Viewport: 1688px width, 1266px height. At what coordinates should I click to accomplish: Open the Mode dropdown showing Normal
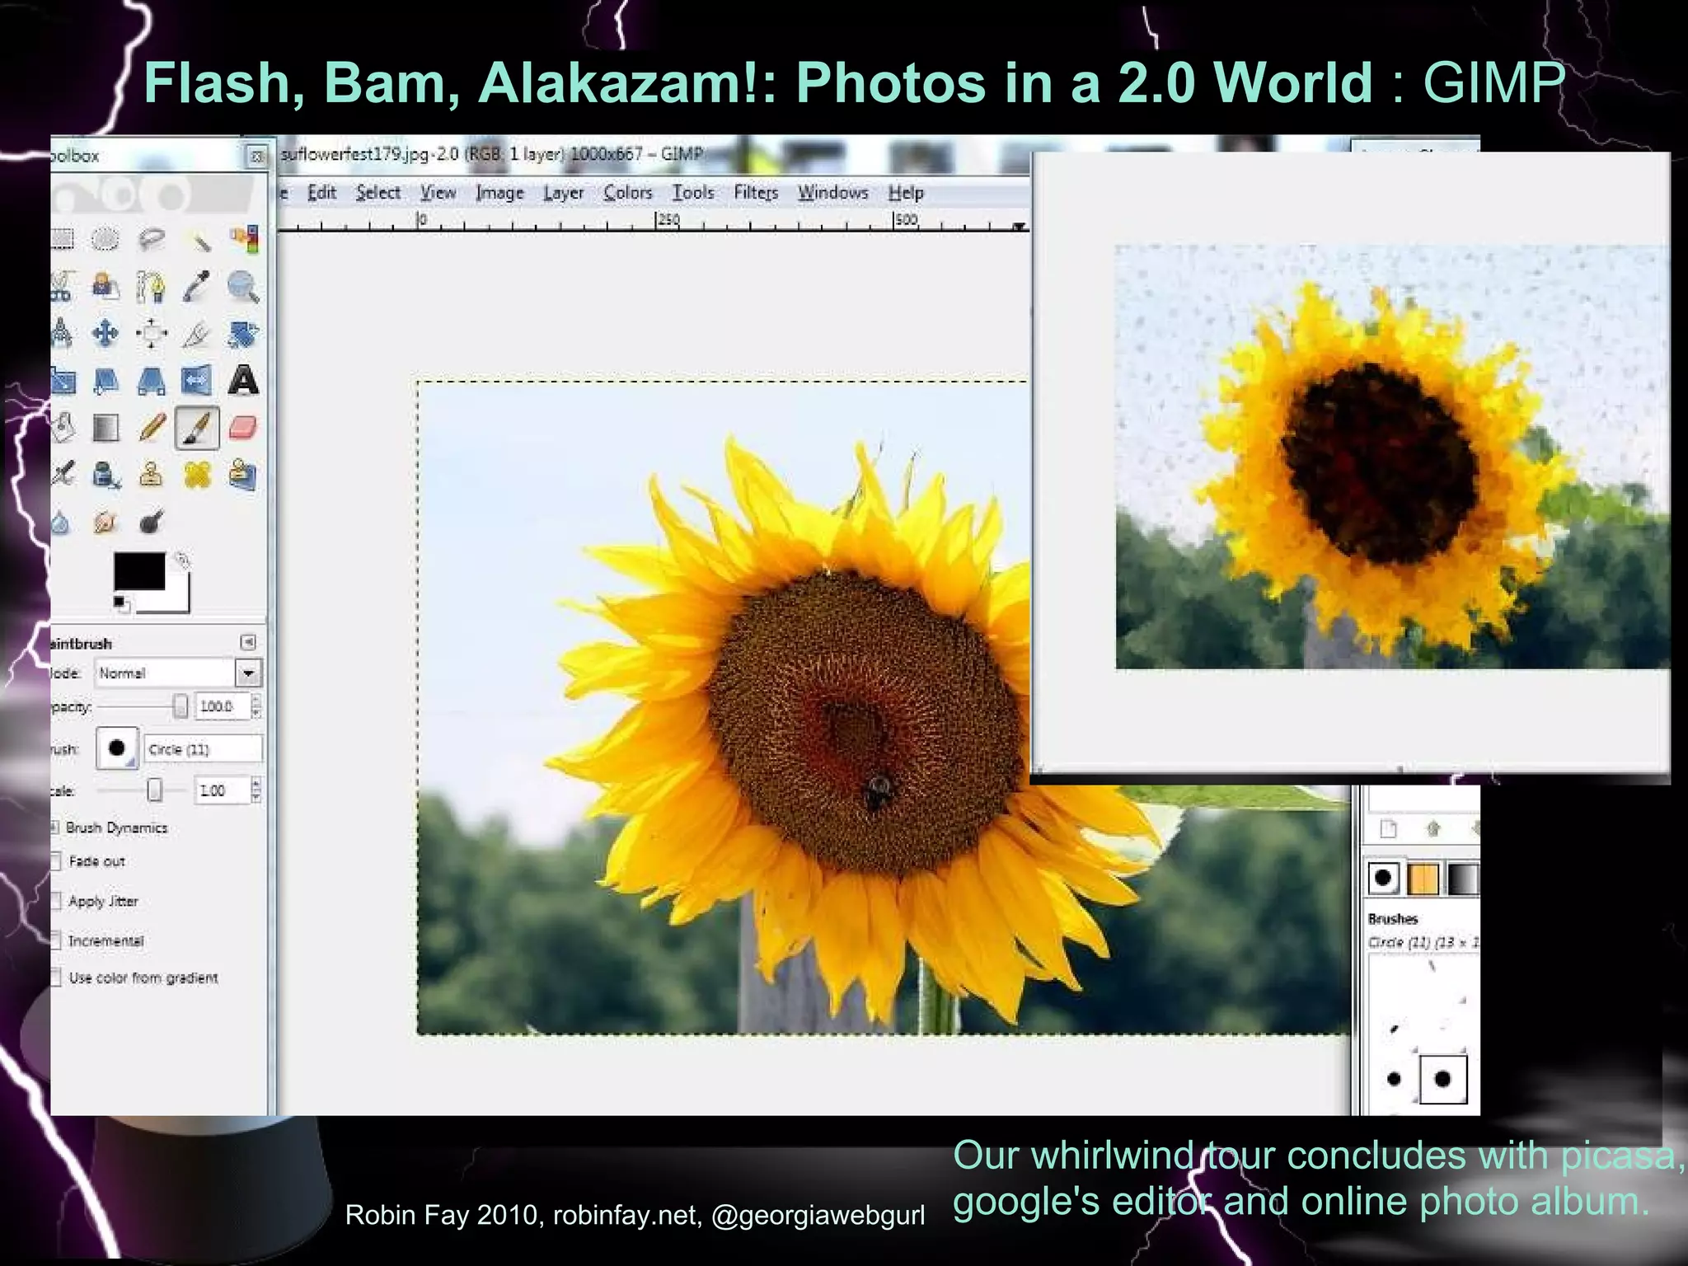click(x=178, y=673)
